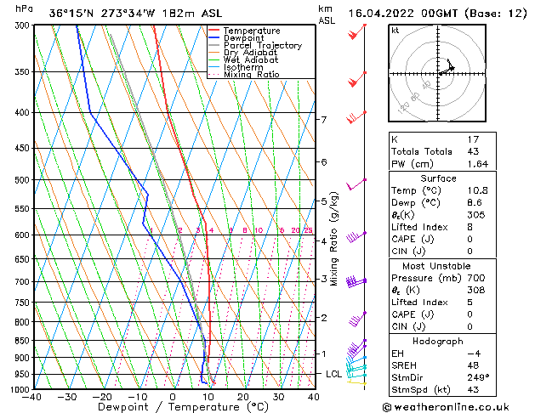Click the 300 hPa pressure label
This screenshot has height=413, width=535.
coord(24,25)
